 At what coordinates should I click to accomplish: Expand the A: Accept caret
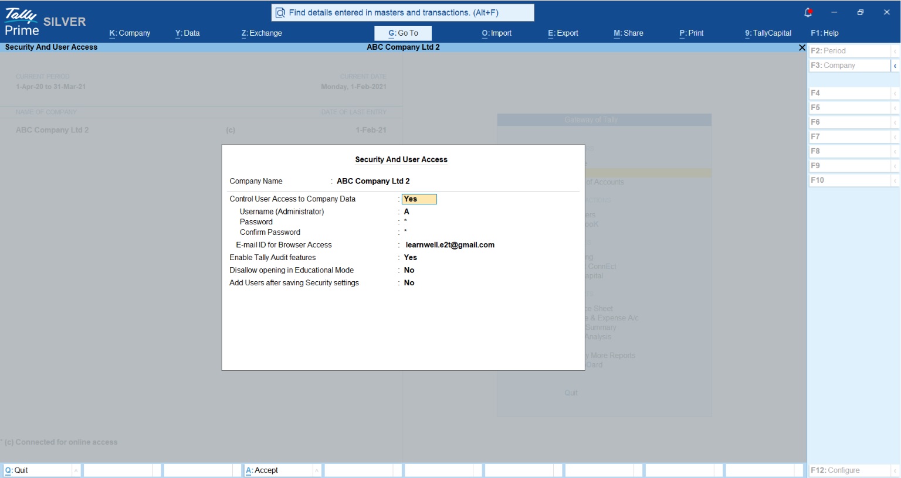pos(317,470)
